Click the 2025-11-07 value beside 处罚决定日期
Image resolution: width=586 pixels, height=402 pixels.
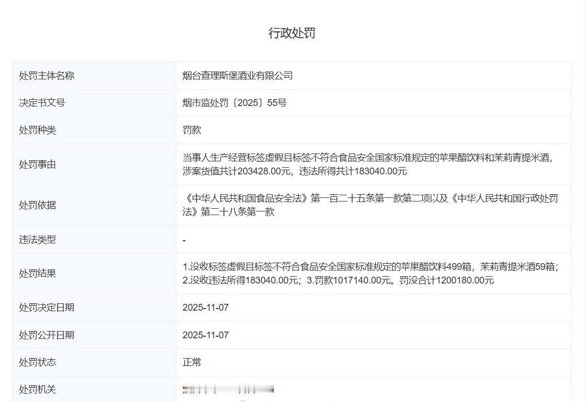206,308
